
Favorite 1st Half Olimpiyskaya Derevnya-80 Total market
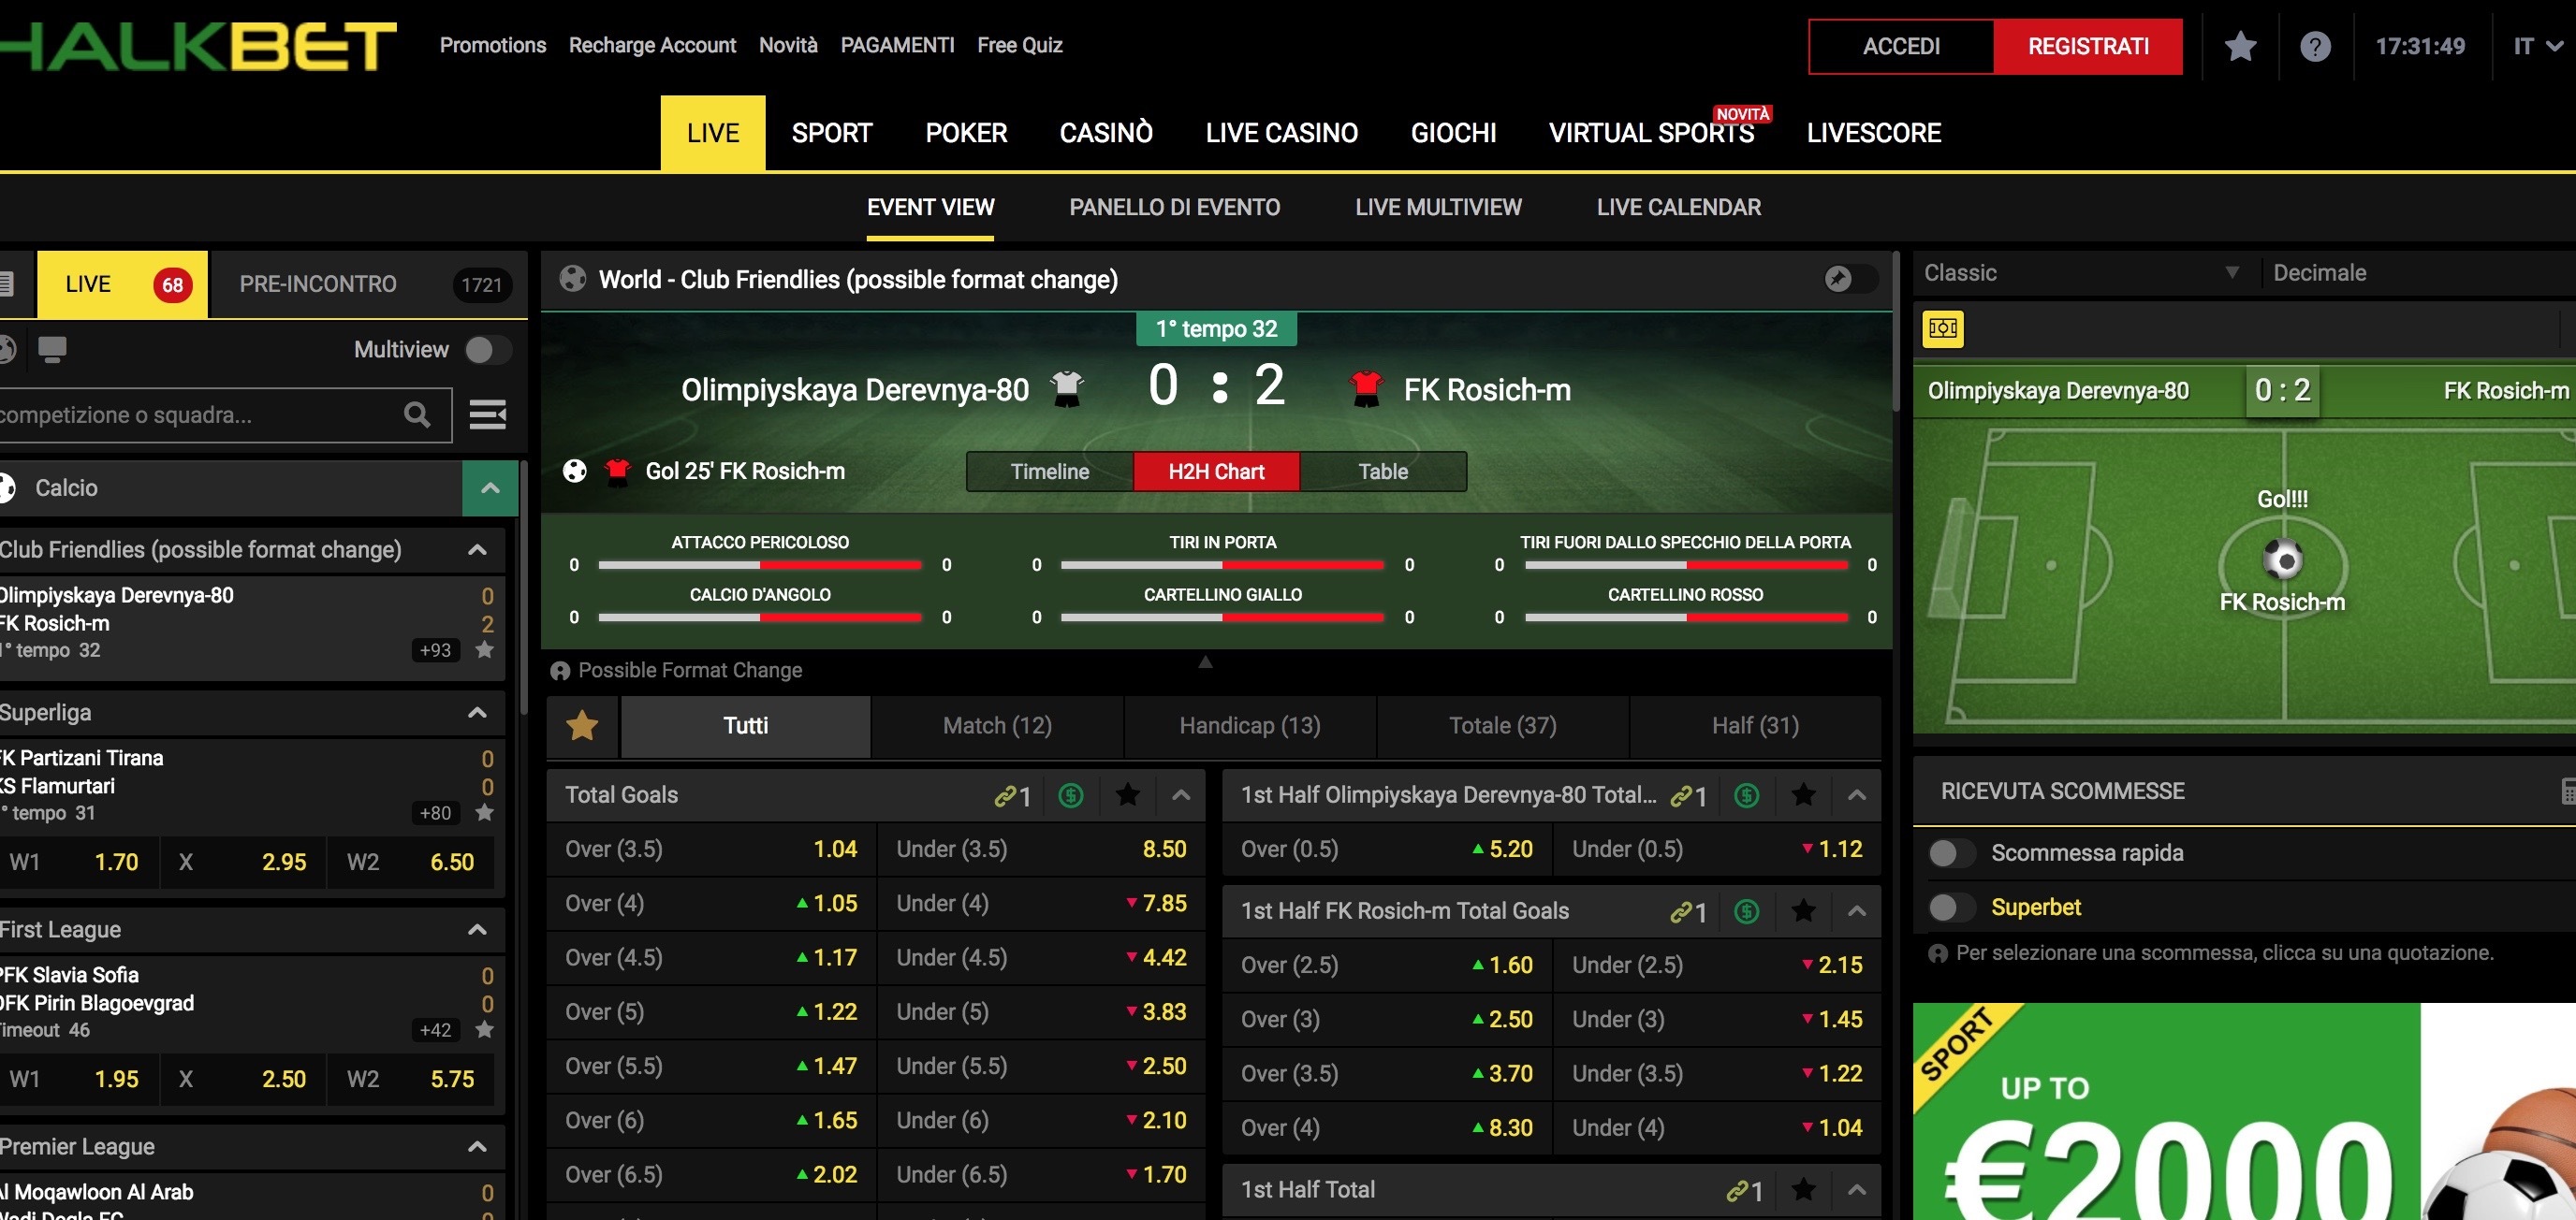(1804, 795)
